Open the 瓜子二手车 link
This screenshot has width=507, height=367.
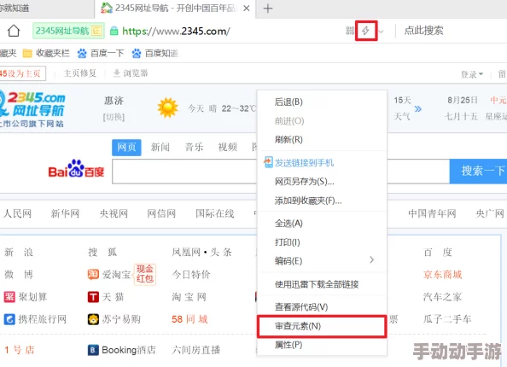click(x=447, y=319)
